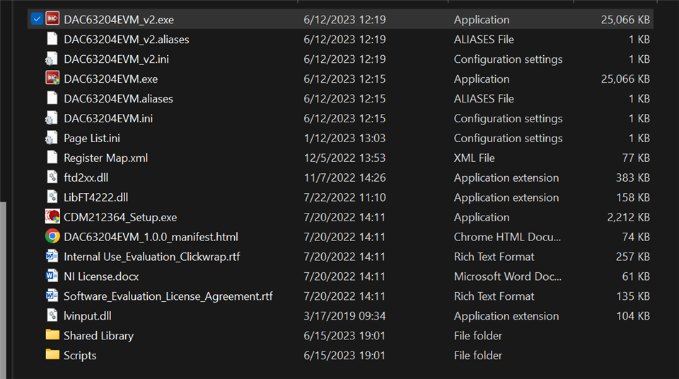Click the DAC63204EVM.exe red application icon
The width and height of the screenshot is (679, 379).
[52, 79]
